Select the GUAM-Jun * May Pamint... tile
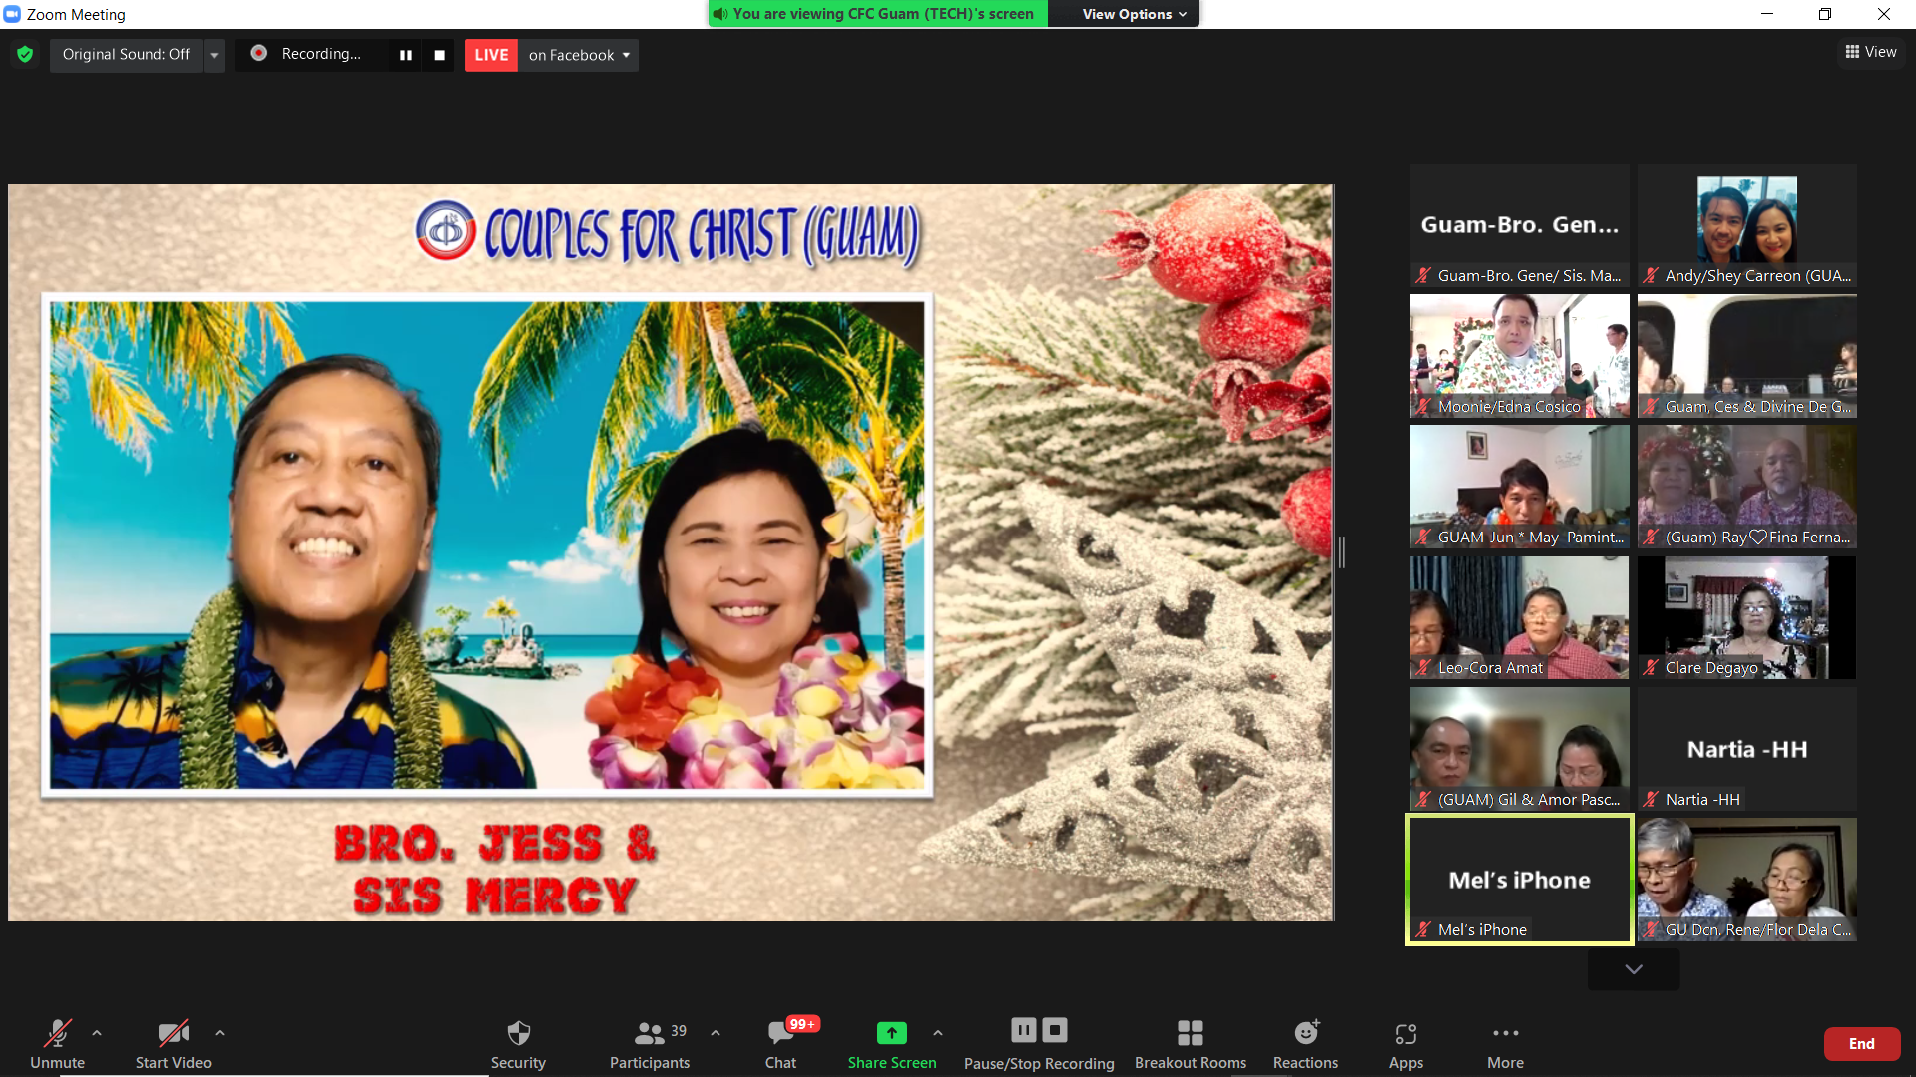The width and height of the screenshot is (1916, 1077). click(1520, 487)
